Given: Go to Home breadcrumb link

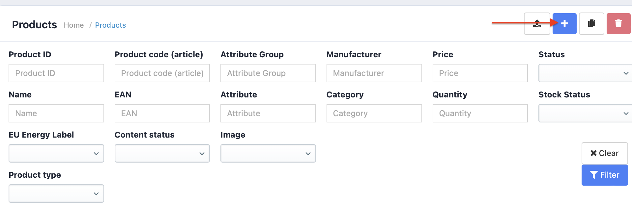Looking at the screenshot, I should (x=74, y=25).
